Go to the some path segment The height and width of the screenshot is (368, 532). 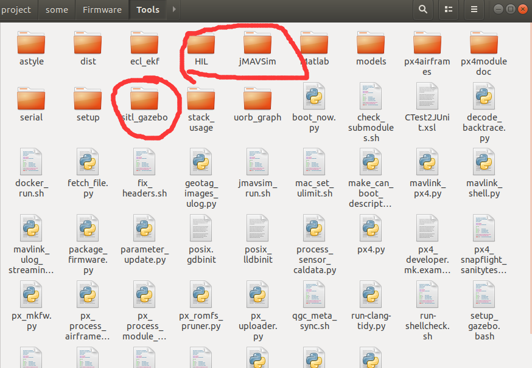tap(57, 10)
